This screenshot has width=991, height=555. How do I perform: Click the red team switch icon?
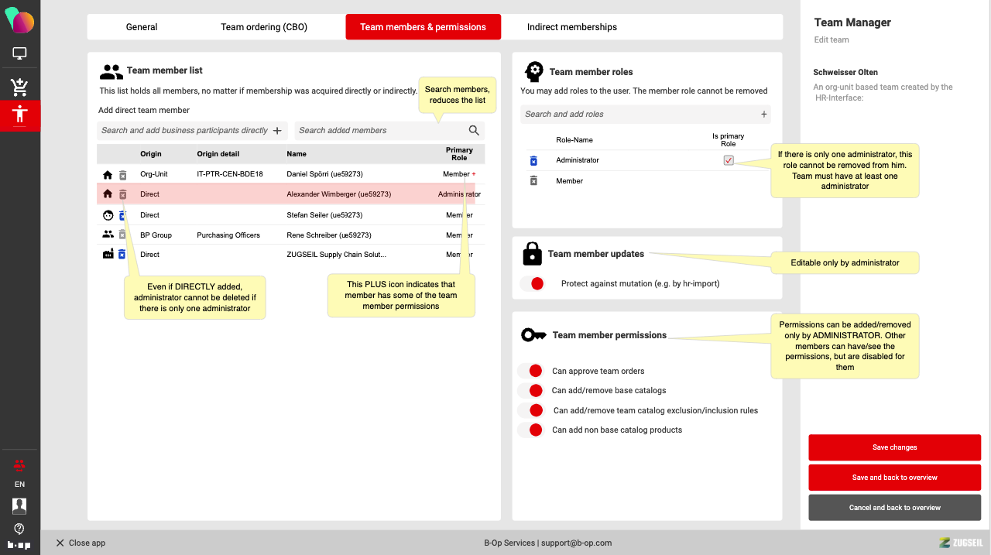[19, 465]
